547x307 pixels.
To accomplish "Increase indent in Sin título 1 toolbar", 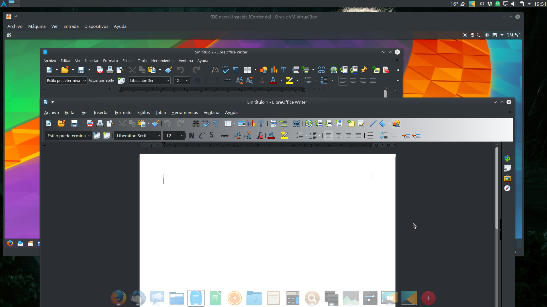I will point(406,136).
